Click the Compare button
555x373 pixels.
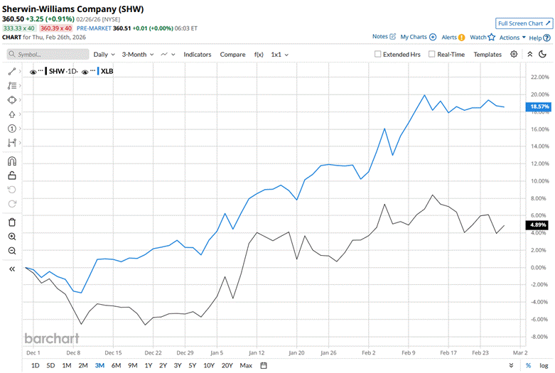tap(232, 55)
